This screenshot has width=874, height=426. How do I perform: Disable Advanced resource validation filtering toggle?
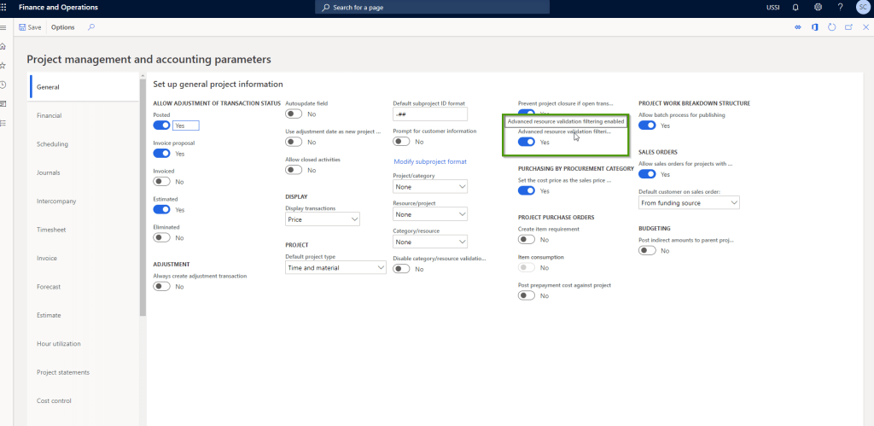(x=527, y=143)
